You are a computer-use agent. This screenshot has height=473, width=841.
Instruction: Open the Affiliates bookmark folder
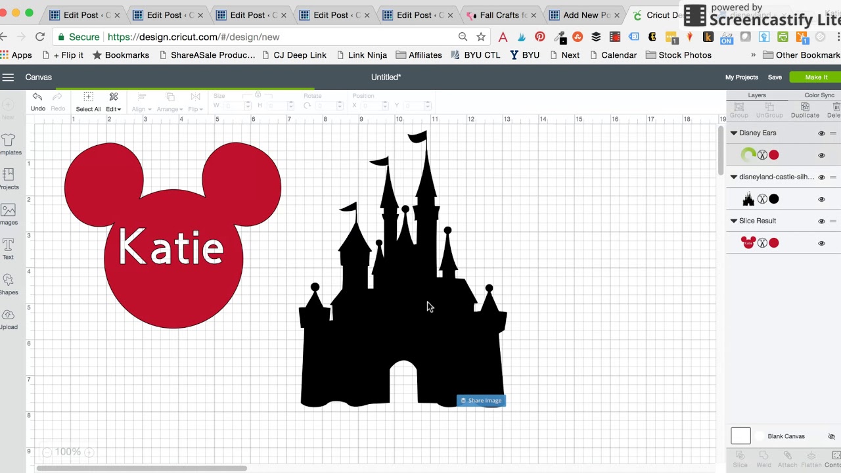tap(419, 55)
